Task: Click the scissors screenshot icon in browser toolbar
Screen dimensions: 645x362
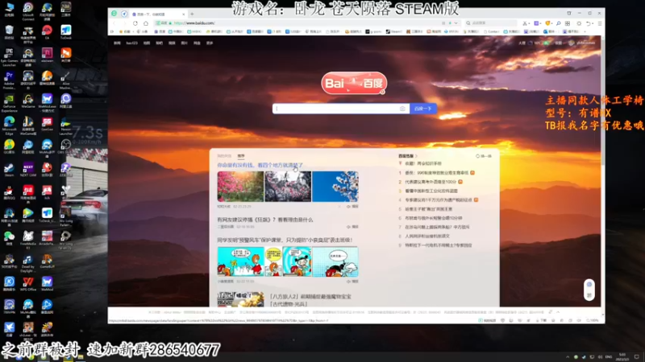Action: [525, 23]
